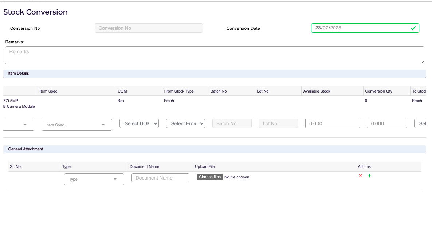Expand the Select UOM dropdown
The height and width of the screenshot is (244, 432).
click(139, 123)
